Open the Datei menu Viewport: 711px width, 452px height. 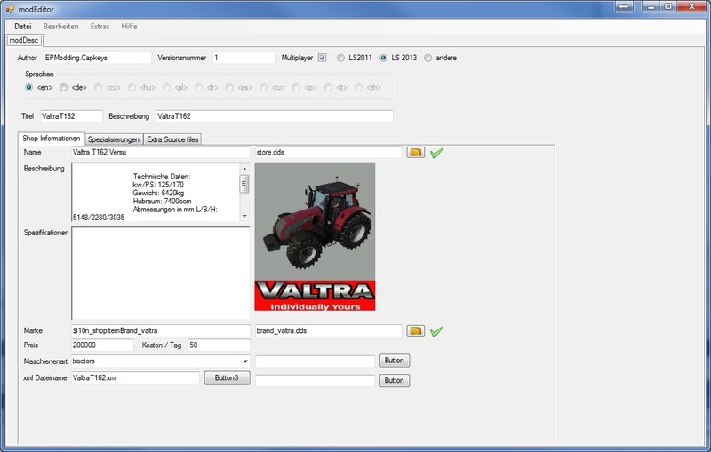point(23,27)
